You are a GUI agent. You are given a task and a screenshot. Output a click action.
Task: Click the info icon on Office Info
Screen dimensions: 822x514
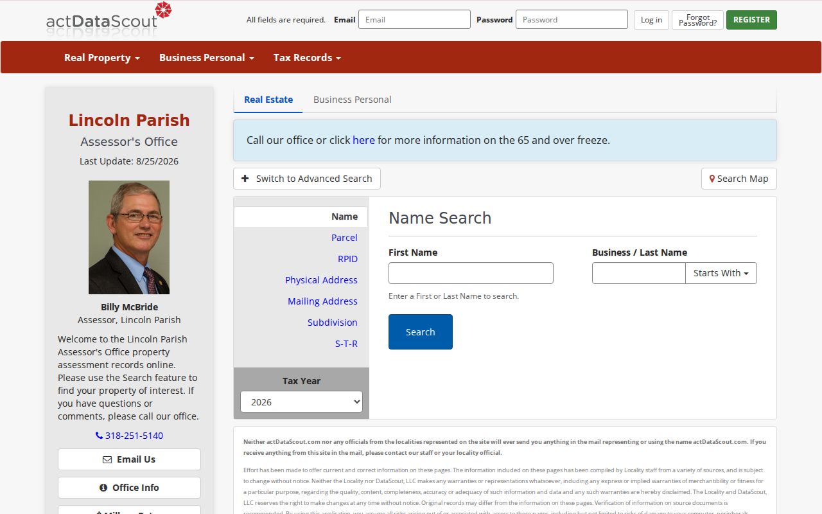tap(103, 488)
